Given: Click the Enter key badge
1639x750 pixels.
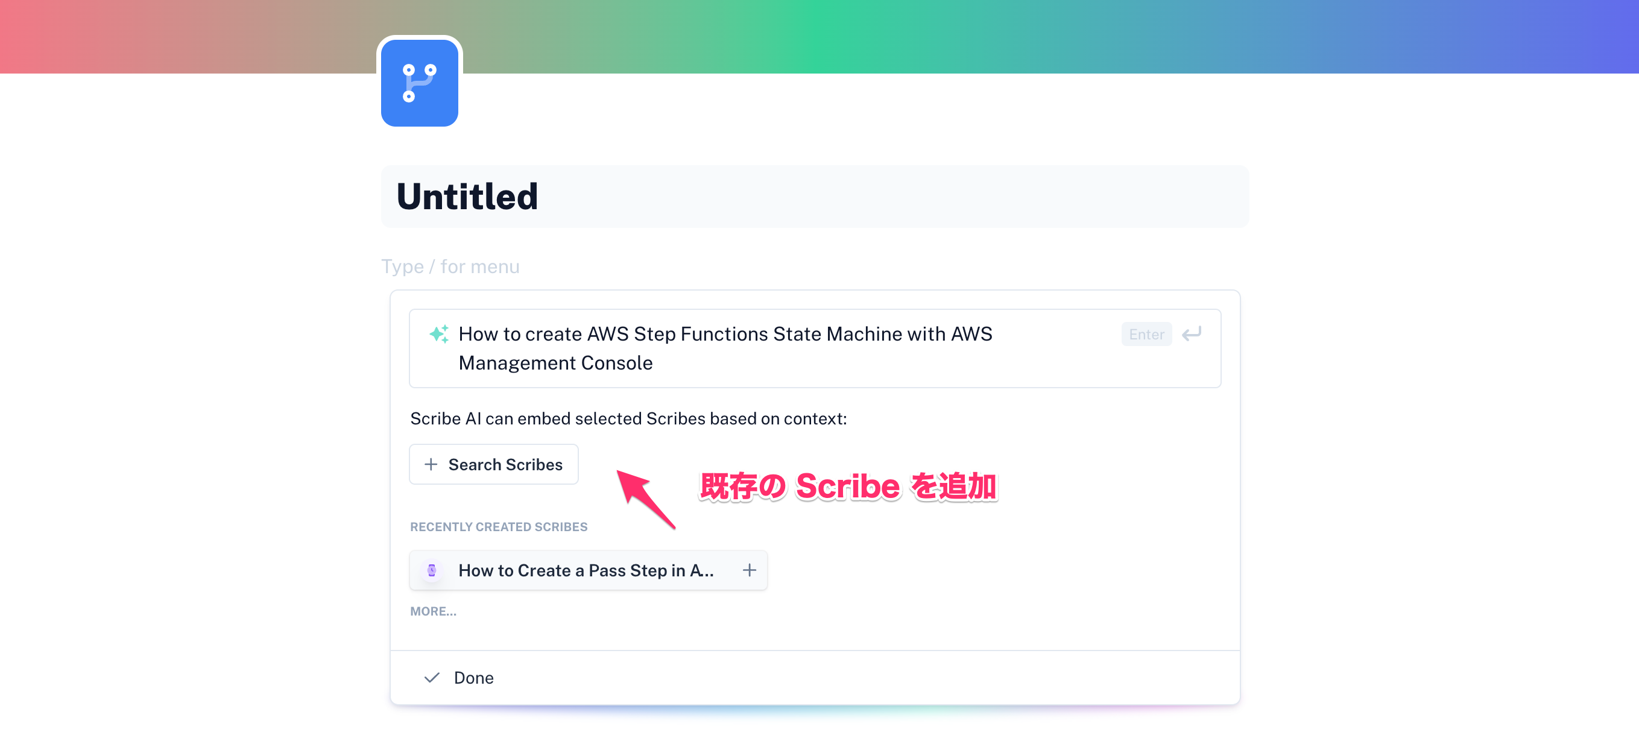Looking at the screenshot, I should pyautogui.click(x=1146, y=334).
